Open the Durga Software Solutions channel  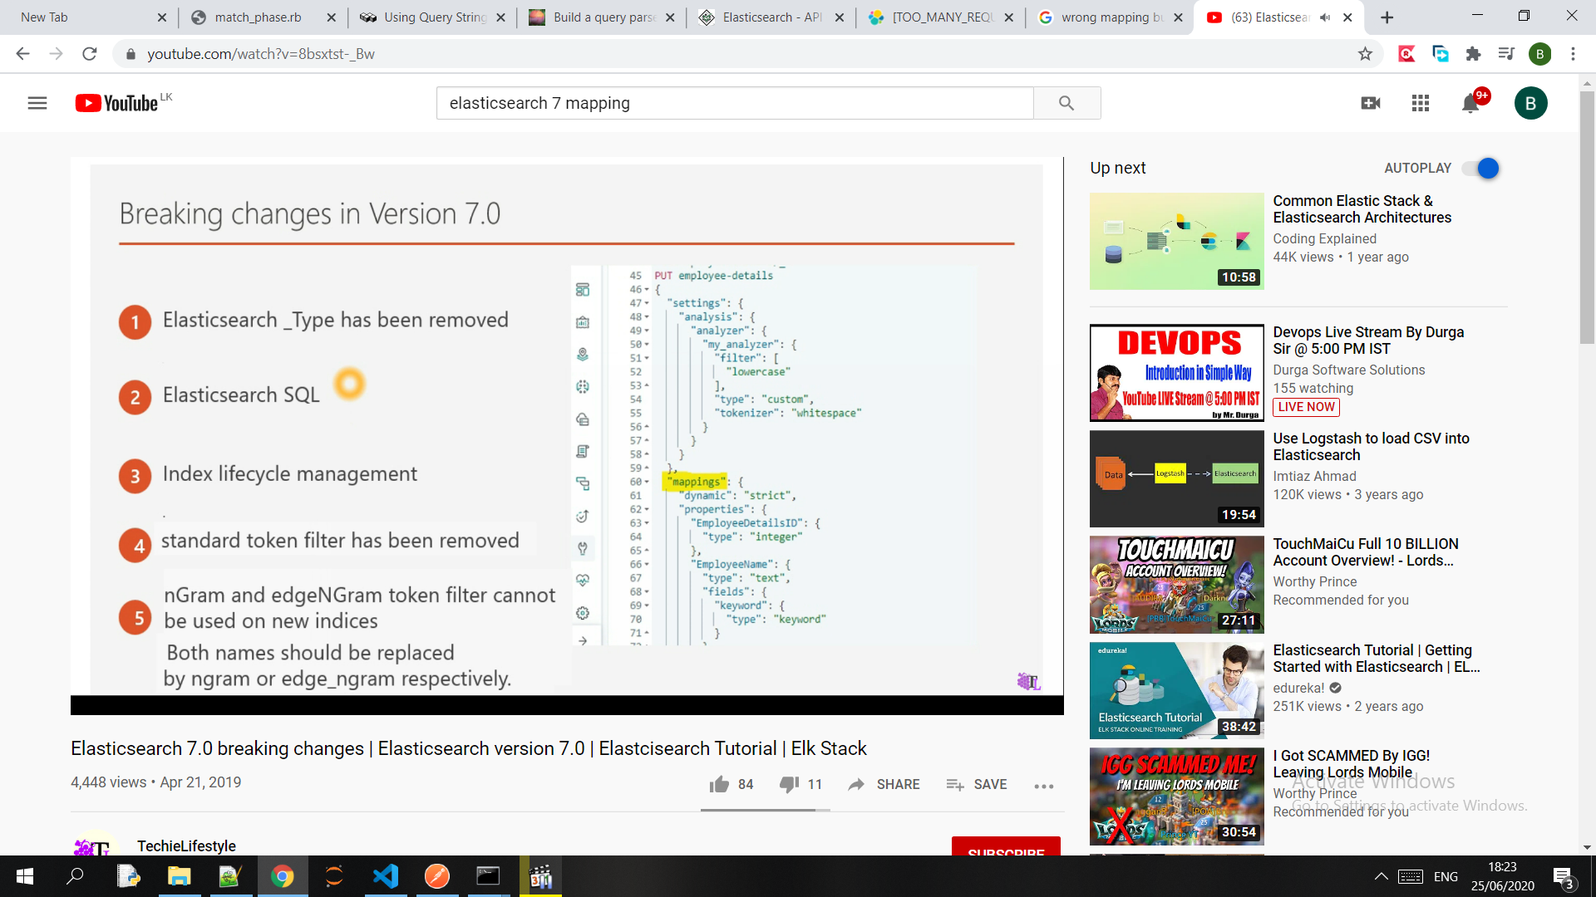[1348, 370]
